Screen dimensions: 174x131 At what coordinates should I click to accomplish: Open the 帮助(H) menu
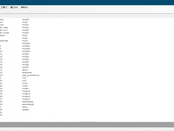coord(25,7)
